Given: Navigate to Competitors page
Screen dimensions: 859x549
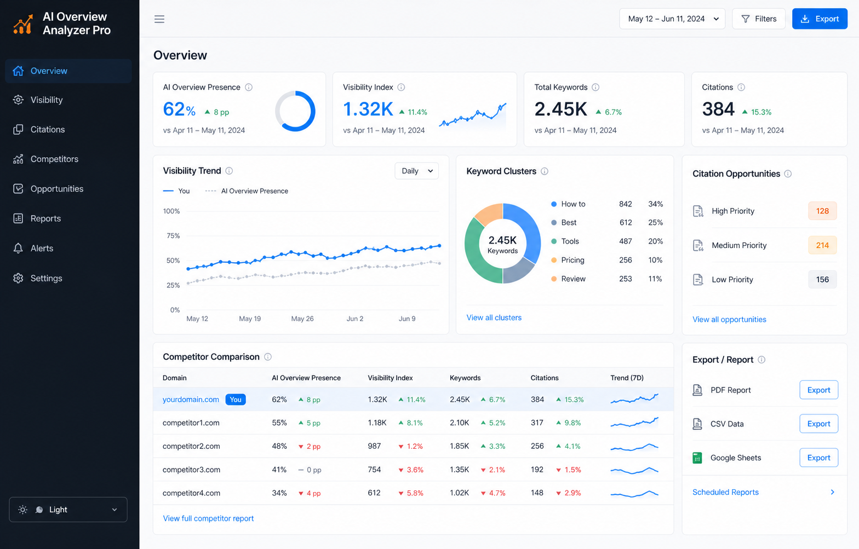Looking at the screenshot, I should click(68, 159).
